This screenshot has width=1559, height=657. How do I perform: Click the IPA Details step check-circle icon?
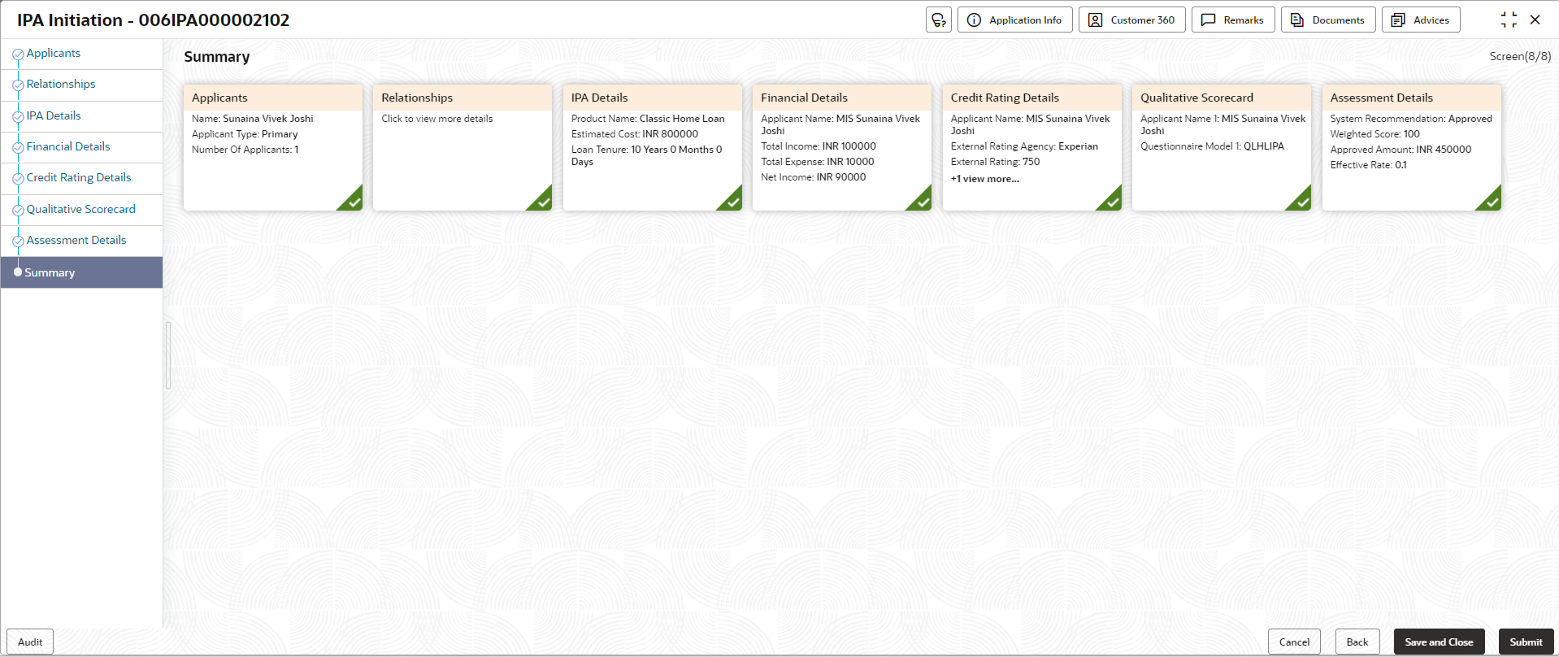pyautogui.click(x=18, y=117)
